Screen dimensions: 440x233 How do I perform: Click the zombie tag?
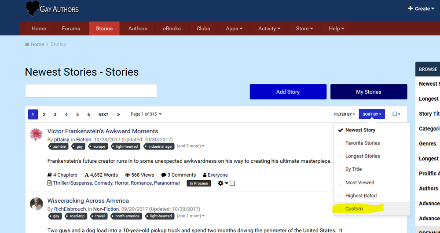[x=58, y=146]
